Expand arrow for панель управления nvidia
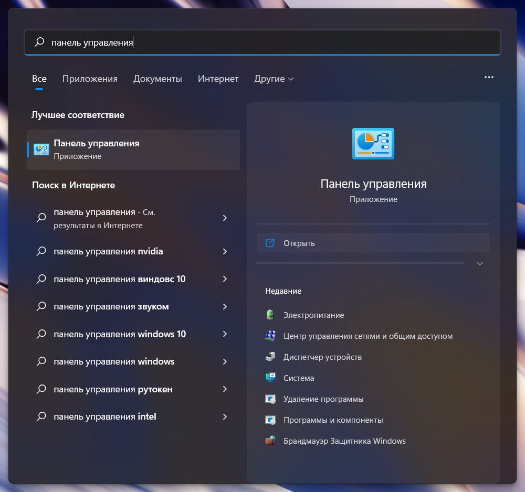This screenshot has height=492, width=525. (225, 251)
